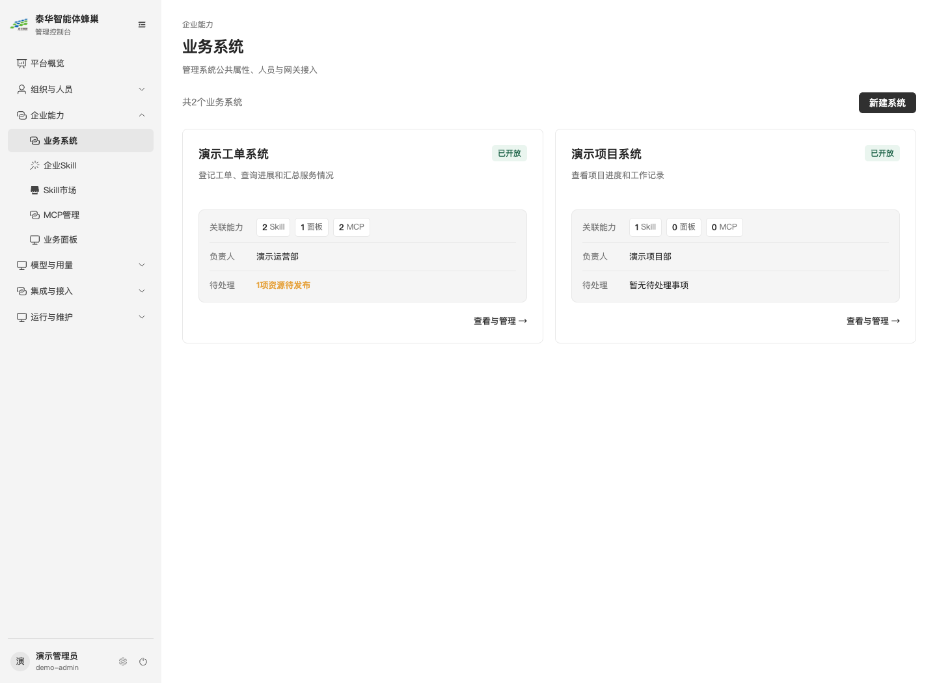The image size is (937, 683).
Task: Navigate to MCP管理
Action: (x=81, y=215)
